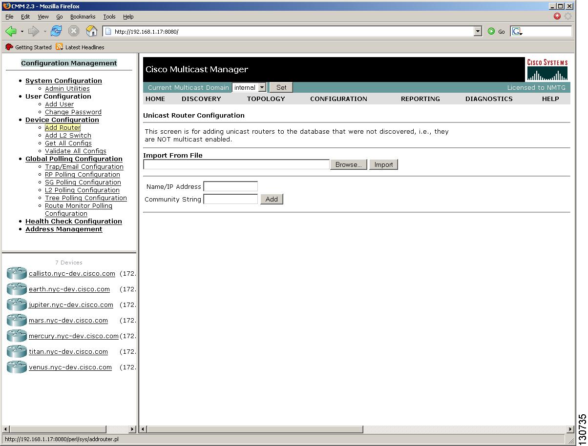Reload the current page
Screen dimensions: 588x446
tap(56, 30)
